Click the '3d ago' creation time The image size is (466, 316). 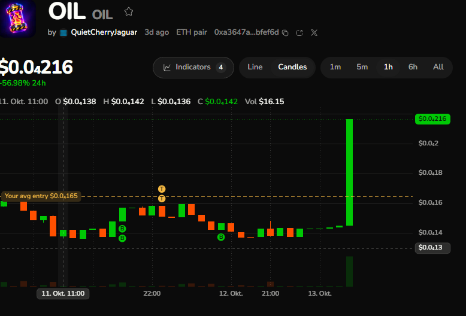(156, 32)
